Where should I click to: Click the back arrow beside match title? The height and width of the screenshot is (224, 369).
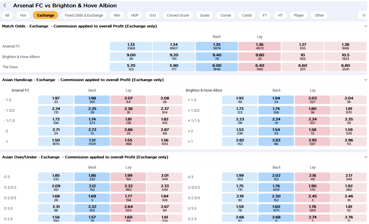click(5, 6)
